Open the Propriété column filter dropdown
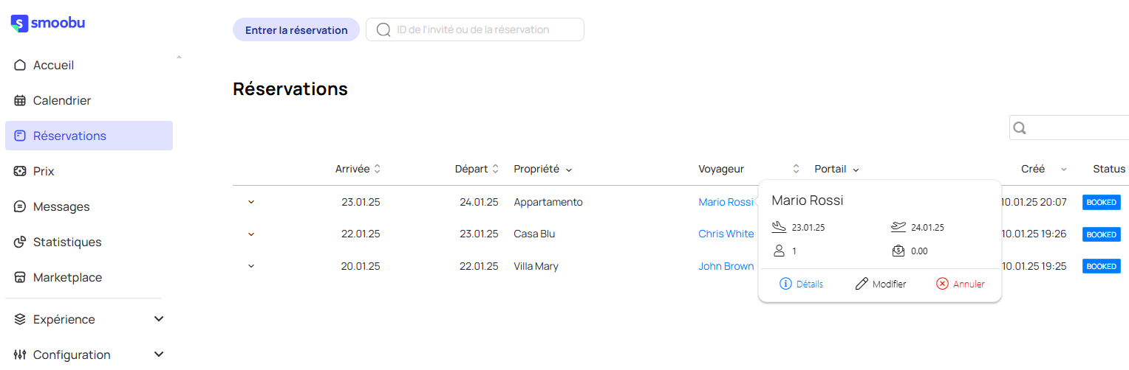1129x370 pixels. (568, 170)
